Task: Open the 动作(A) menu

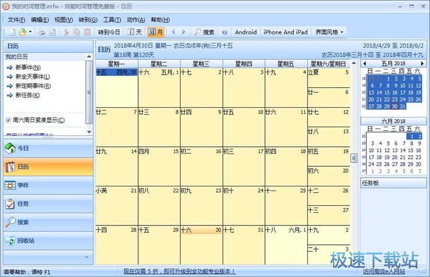Action: [136, 19]
